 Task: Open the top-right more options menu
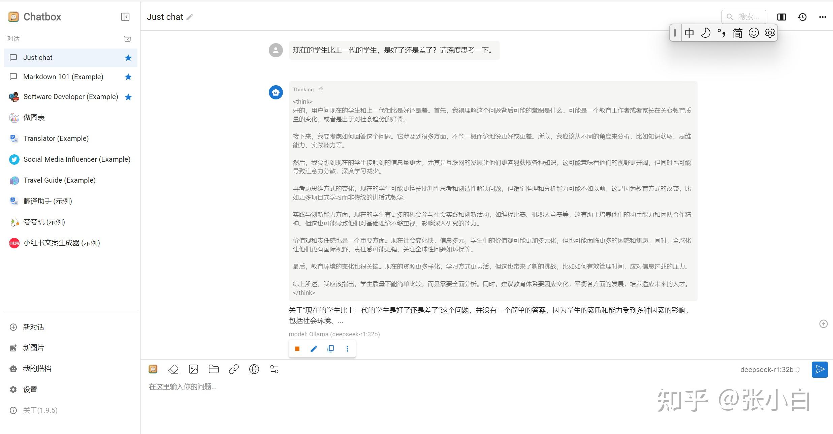point(823,17)
